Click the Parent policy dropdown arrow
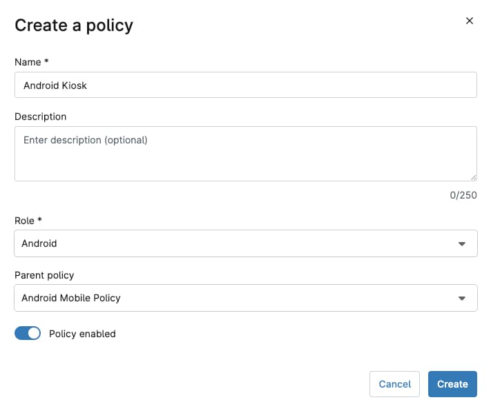The width and height of the screenshot is (491, 411). (461, 298)
